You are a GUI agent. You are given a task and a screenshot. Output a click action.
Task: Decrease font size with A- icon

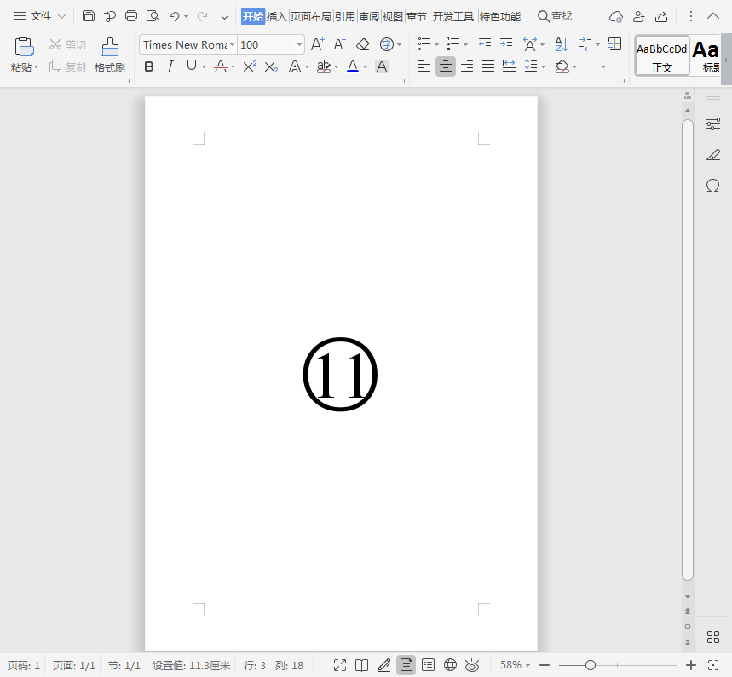click(x=339, y=44)
